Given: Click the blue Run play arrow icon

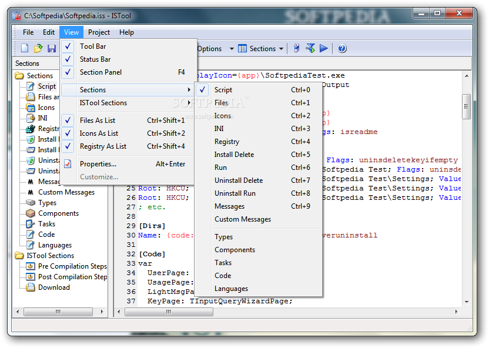Looking at the screenshot, I should point(324,48).
